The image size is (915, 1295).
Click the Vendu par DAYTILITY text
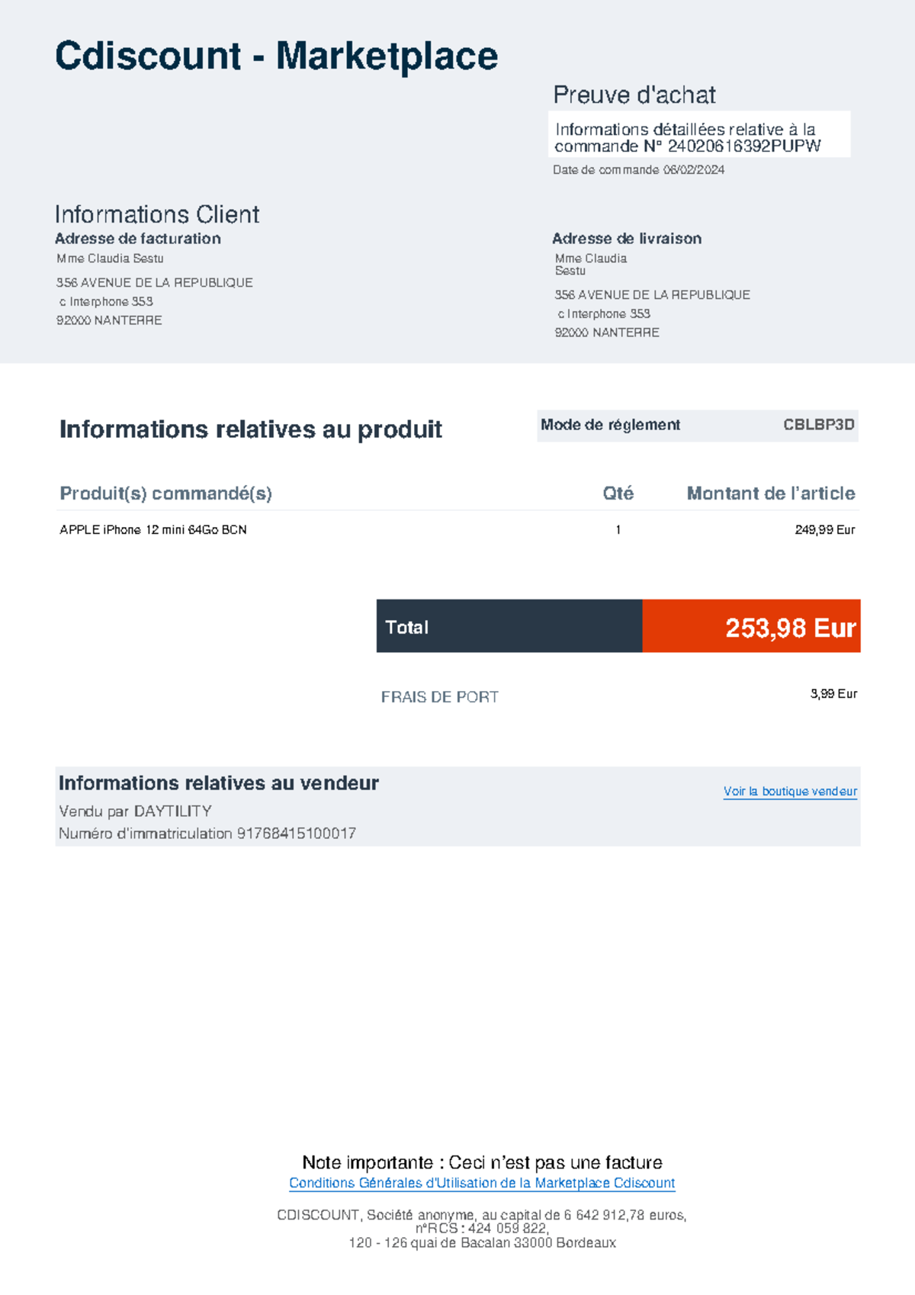coord(135,811)
